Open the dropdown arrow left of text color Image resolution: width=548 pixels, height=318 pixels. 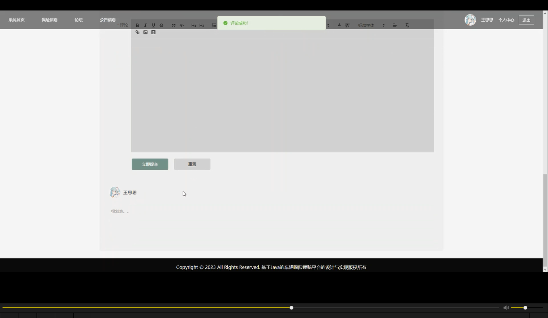coord(328,25)
